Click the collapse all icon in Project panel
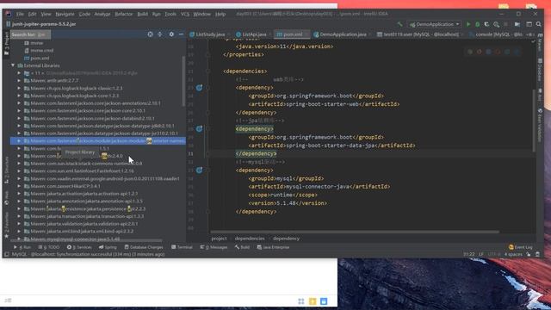This screenshot has height=310, width=551. coord(160,34)
